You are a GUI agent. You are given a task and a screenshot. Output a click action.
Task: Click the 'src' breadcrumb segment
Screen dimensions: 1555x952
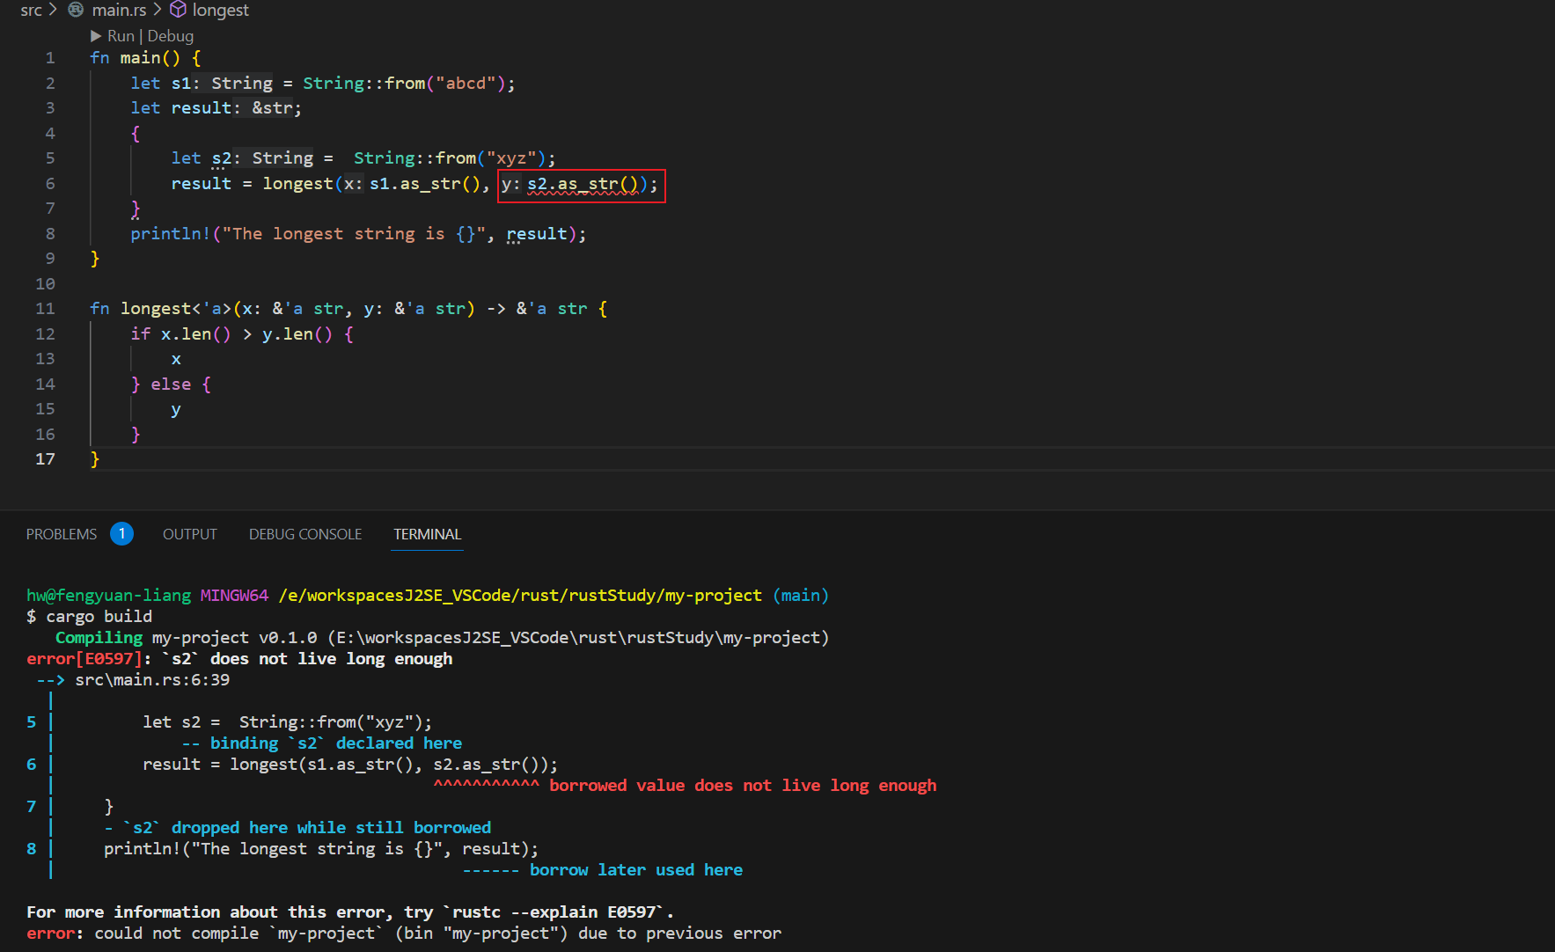click(31, 10)
